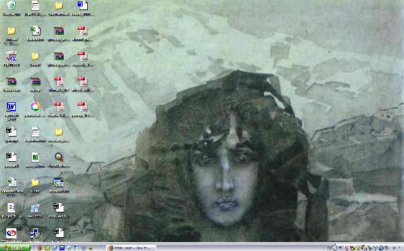Click the blue Quick Launch icon
The image size is (404, 251).
62,248
